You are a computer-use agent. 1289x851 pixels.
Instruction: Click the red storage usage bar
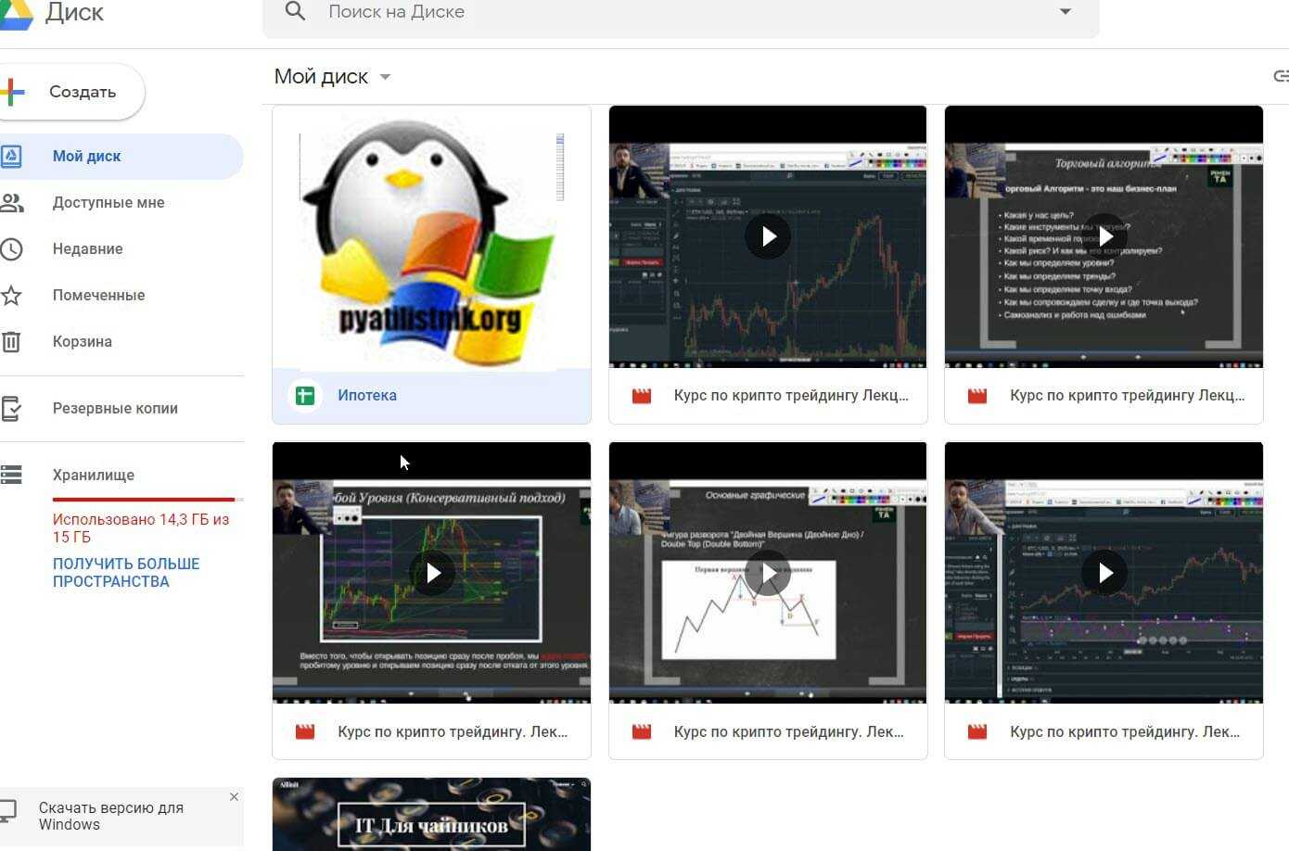(x=144, y=500)
